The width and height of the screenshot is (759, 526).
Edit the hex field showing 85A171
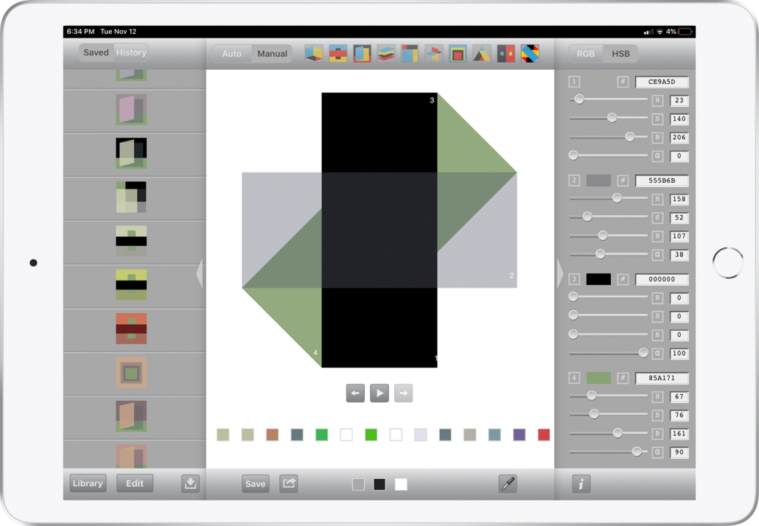click(662, 378)
